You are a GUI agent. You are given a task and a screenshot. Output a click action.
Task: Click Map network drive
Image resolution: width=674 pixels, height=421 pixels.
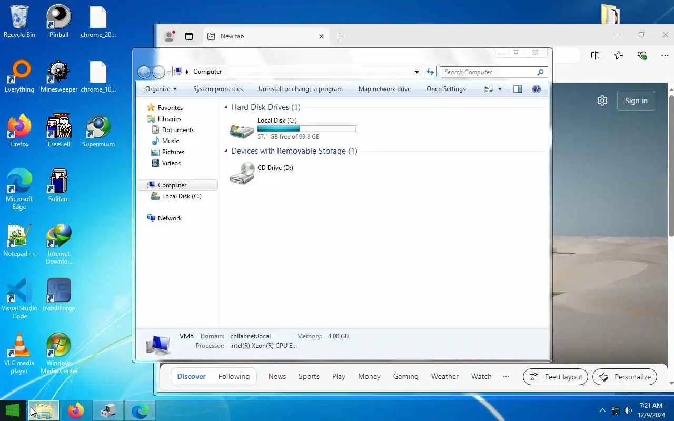384,89
